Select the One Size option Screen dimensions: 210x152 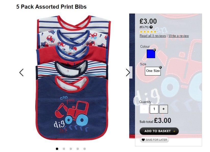click(x=153, y=71)
